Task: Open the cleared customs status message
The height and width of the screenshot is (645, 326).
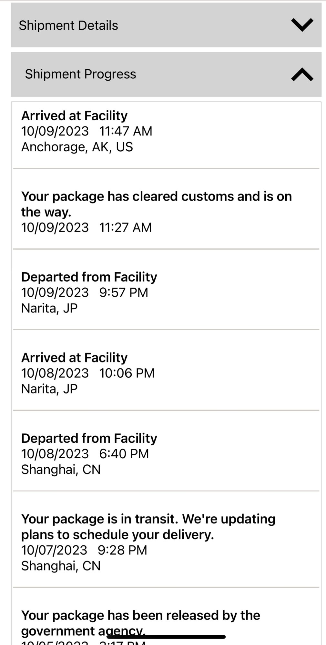Action: tap(156, 204)
